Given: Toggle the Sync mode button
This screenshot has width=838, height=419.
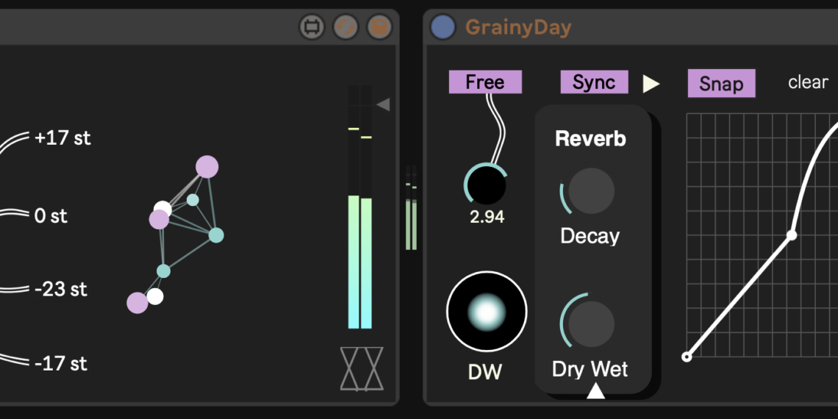Looking at the screenshot, I should [x=594, y=82].
